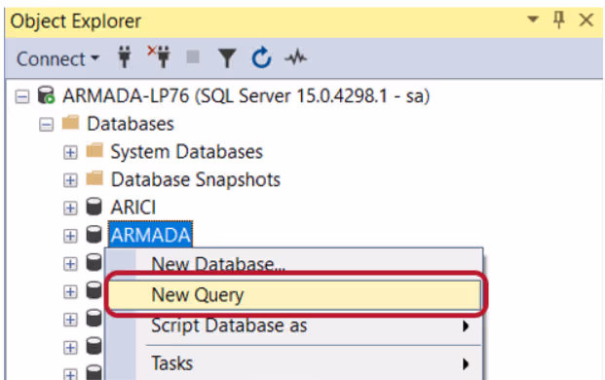Screen dimensions: 605x380
Task: Expand the ARMADA database node
Action: [70, 236]
